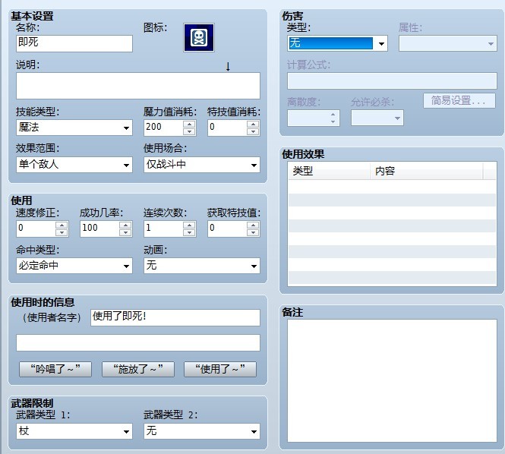Click the 名称 field containing 即死
Viewport: 505px width, 454px height.
point(74,43)
